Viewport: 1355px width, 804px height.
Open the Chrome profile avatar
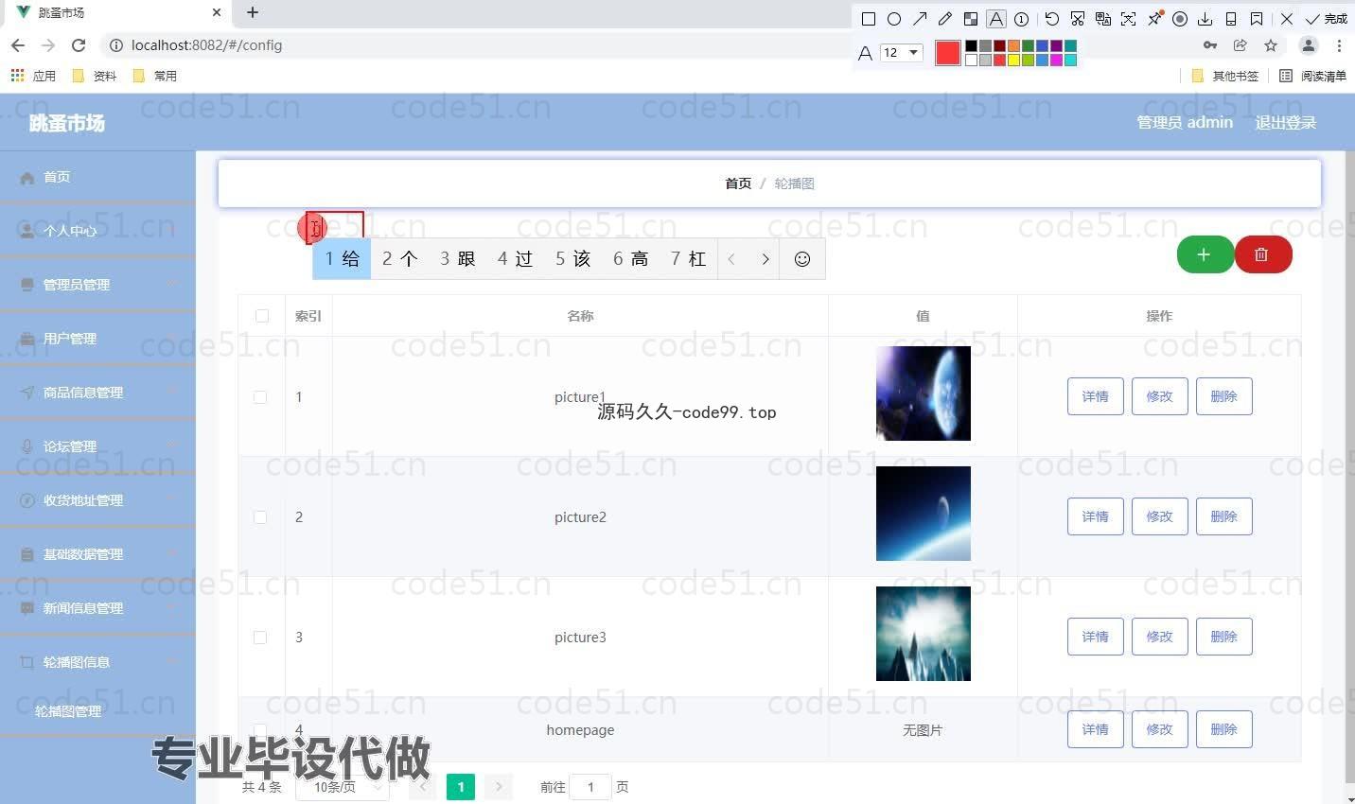pyautogui.click(x=1309, y=45)
